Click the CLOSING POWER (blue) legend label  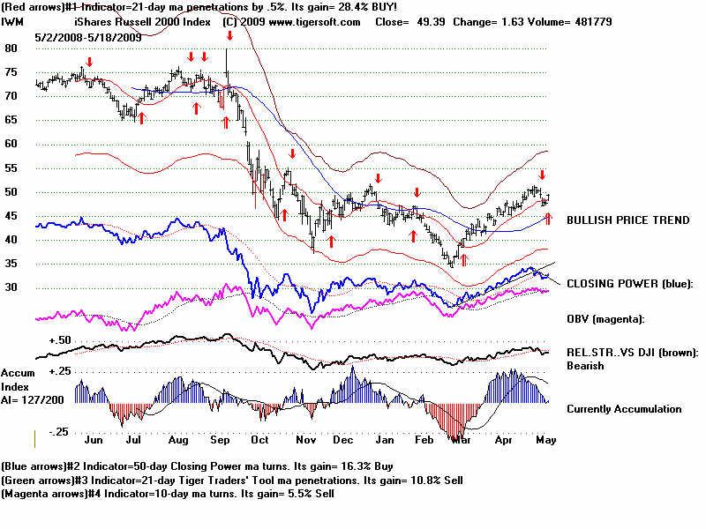(630, 284)
